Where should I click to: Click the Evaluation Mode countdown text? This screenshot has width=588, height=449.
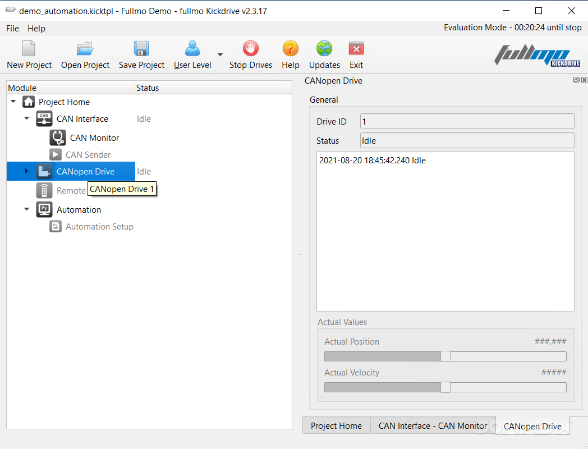(513, 28)
